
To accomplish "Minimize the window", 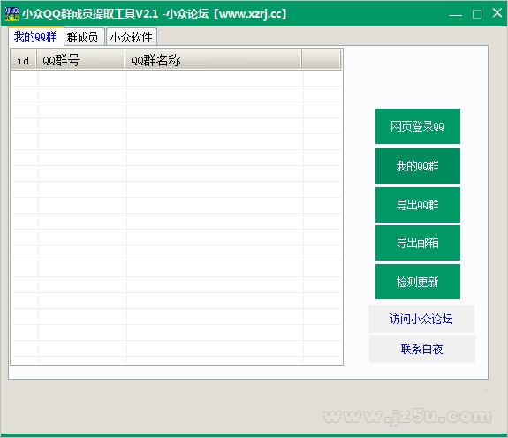I will [x=456, y=14].
